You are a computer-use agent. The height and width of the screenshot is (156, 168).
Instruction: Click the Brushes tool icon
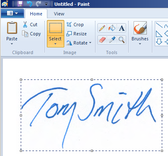click(x=140, y=28)
